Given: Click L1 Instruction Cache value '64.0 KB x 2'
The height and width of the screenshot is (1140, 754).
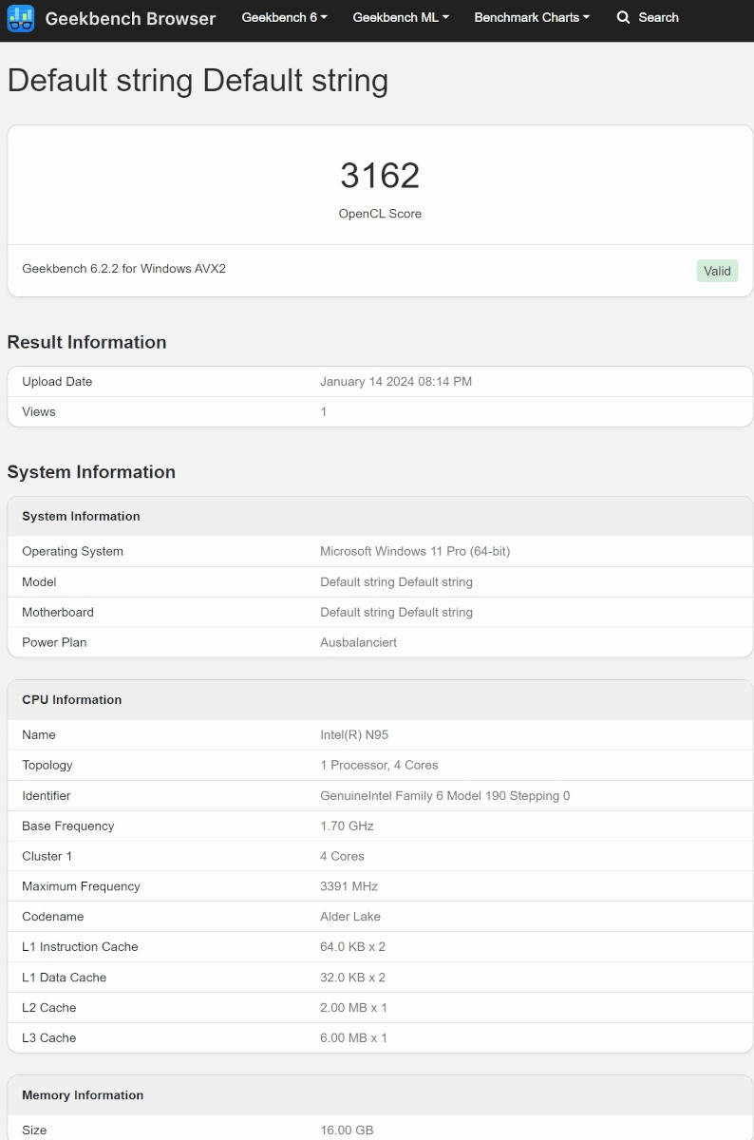Looking at the screenshot, I should tap(352, 947).
